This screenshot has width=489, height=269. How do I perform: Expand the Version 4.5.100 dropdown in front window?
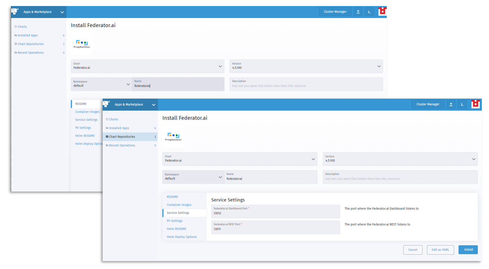[x=400, y=159]
